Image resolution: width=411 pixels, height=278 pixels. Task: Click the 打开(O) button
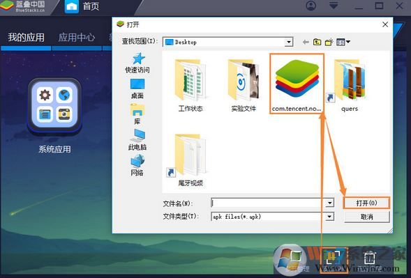366,203
